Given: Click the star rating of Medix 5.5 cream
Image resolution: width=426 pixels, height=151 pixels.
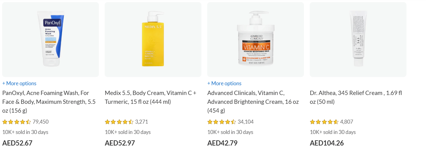Looking at the screenshot, I should point(119,122).
